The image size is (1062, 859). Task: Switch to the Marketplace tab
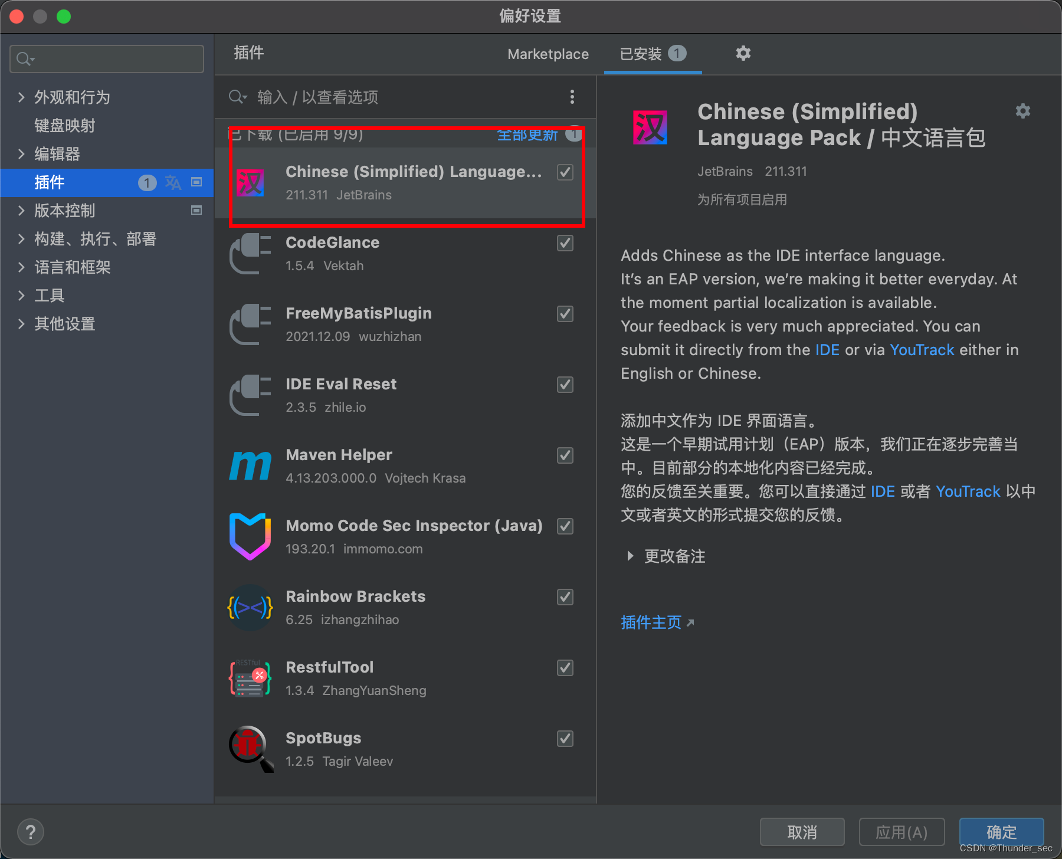pos(548,54)
